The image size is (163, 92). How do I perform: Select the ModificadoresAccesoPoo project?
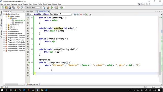coord(15,33)
